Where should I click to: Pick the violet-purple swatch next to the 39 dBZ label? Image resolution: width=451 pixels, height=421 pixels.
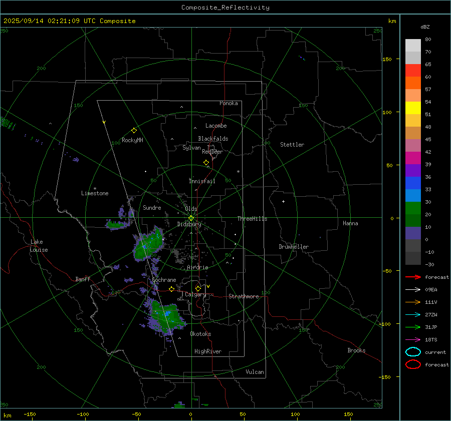click(x=413, y=170)
